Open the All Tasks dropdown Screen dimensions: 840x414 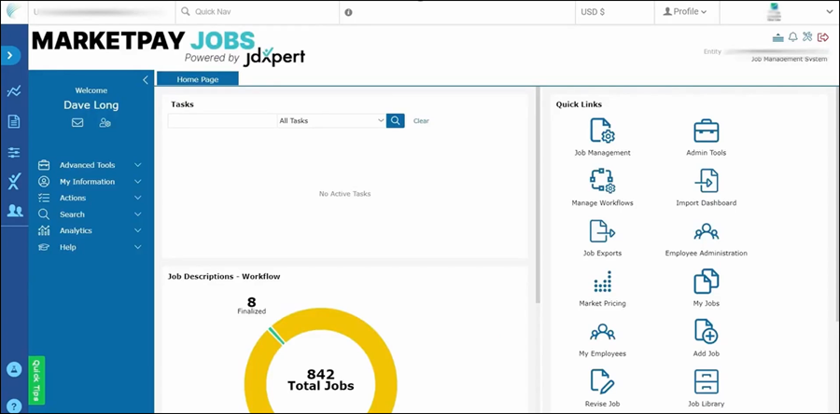(331, 121)
